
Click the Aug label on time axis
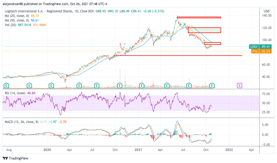[9, 150]
